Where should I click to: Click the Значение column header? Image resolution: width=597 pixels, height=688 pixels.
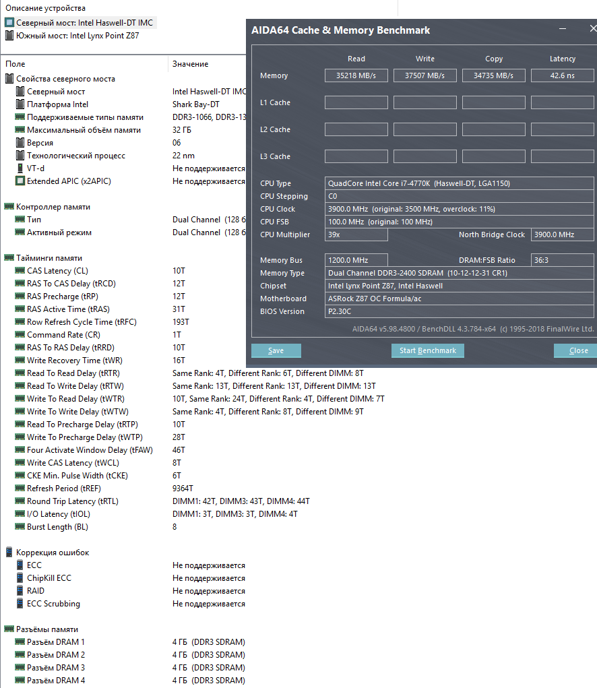click(191, 64)
